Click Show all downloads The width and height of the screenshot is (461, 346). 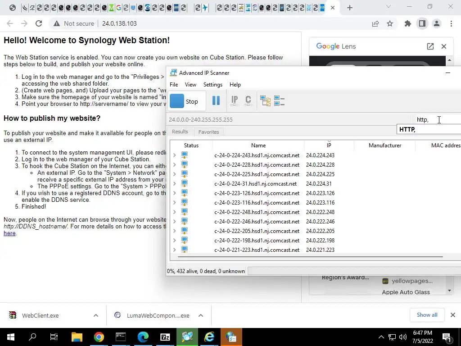click(427, 315)
